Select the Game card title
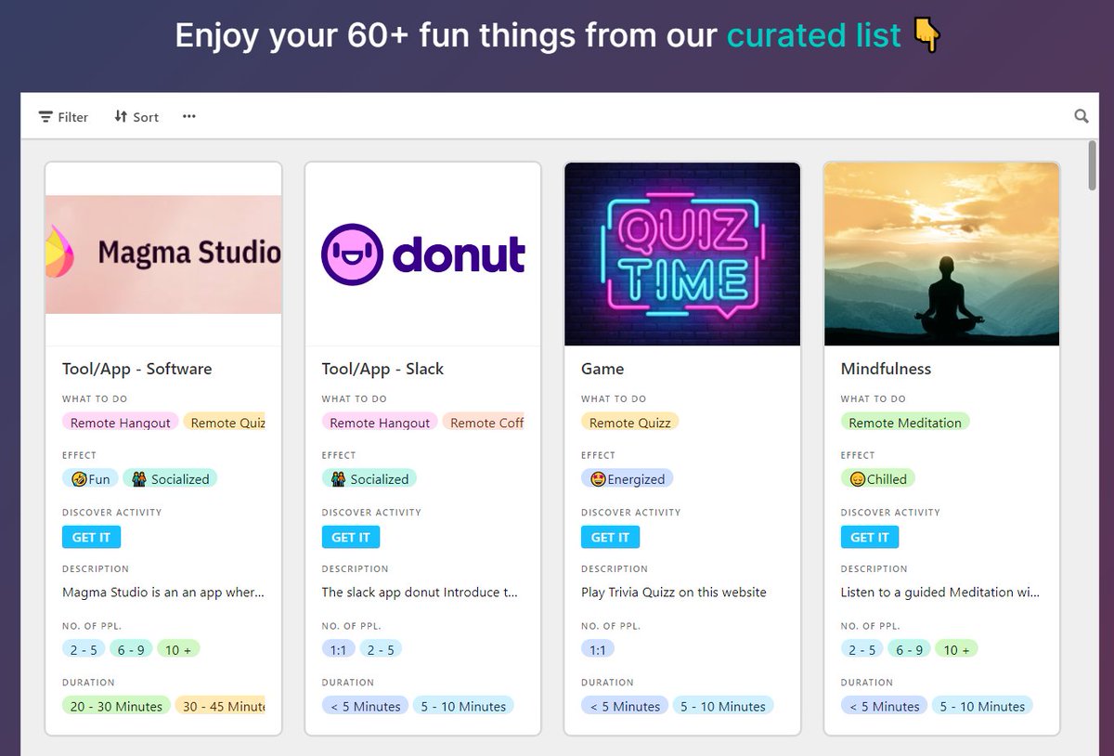 pos(602,369)
